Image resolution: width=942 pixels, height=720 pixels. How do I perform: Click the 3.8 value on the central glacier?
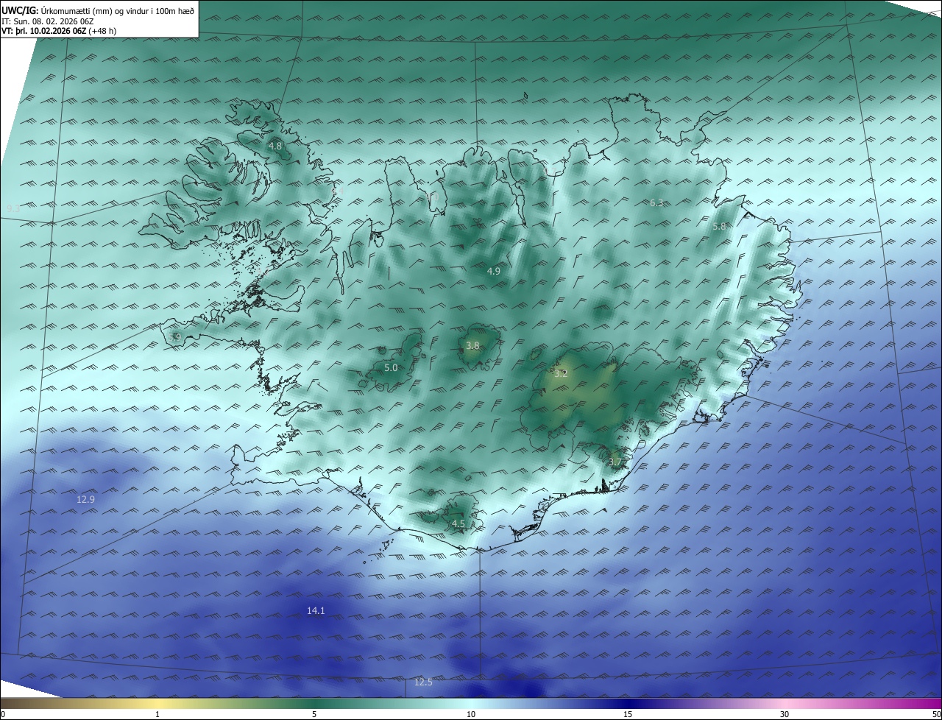473,345
